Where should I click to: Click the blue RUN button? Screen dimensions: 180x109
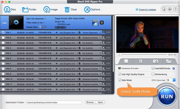(x=167, y=96)
